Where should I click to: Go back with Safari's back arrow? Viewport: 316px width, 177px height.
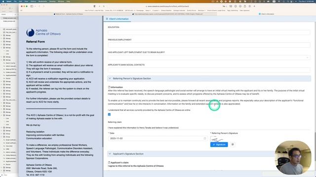(39, 6)
